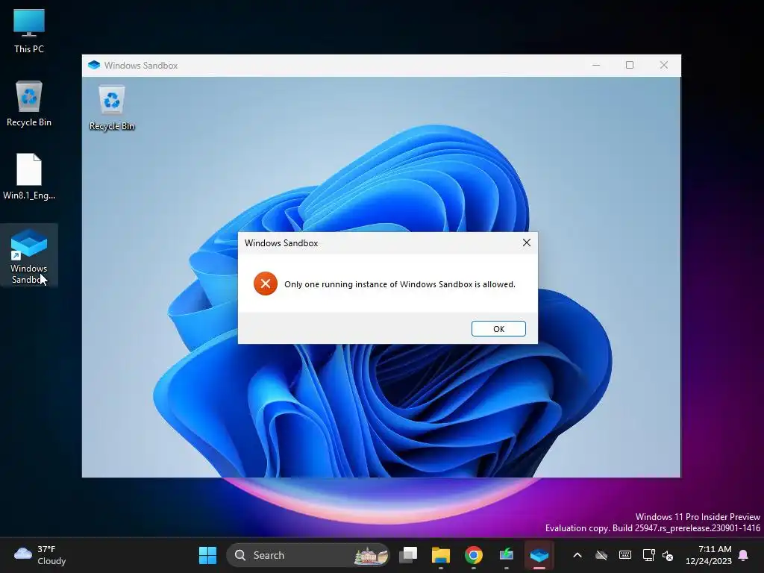Select host desktop Recycle Bin icon
764x573 pixels.
pyautogui.click(x=29, y=104)
